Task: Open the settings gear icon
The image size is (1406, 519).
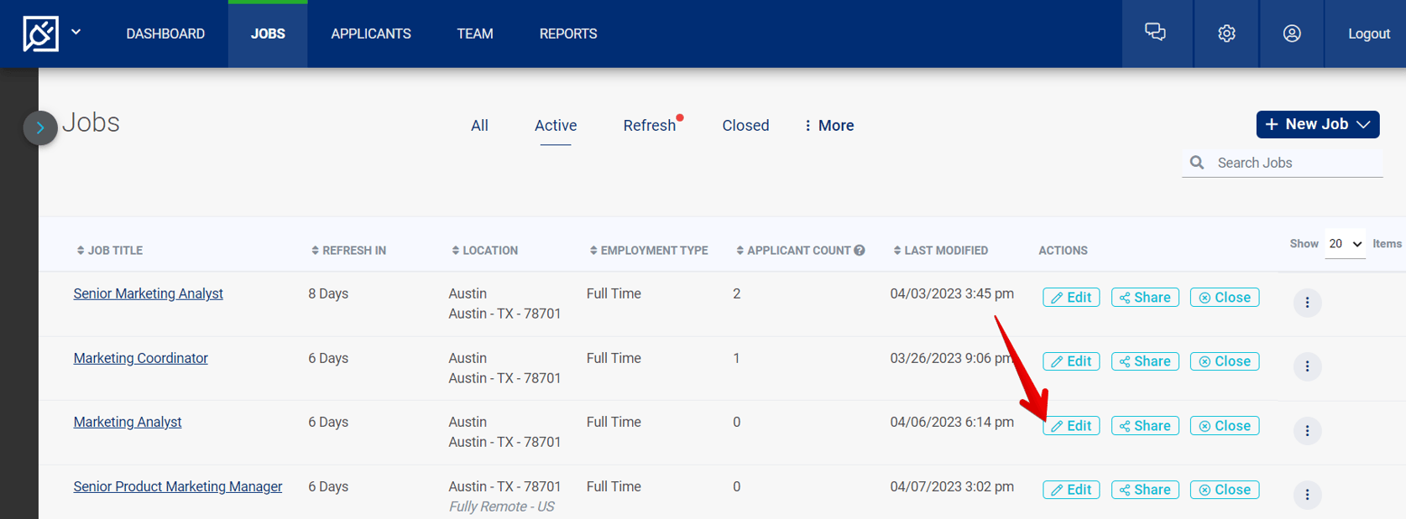Action: (1226, 34)
